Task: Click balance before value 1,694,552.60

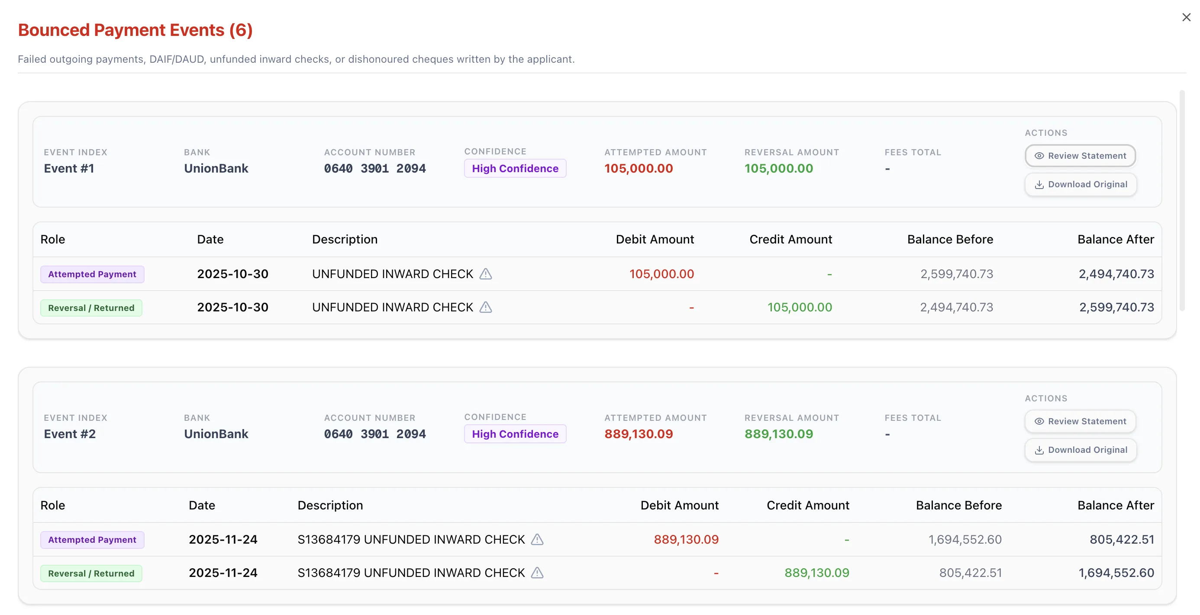Action: (965, 539)
